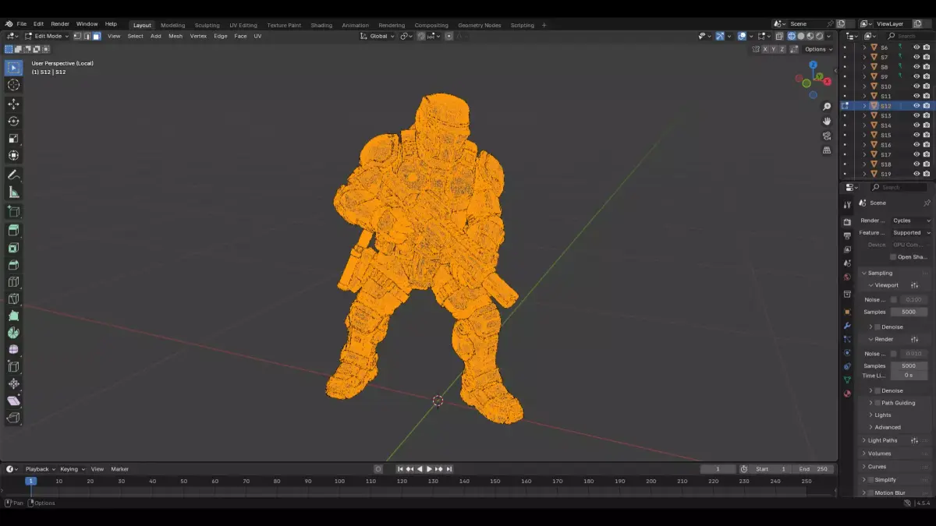The height and width of the screenshot is (526, 936).
Task: Expand the Curves panel
Action: click(x=877, y=467)
